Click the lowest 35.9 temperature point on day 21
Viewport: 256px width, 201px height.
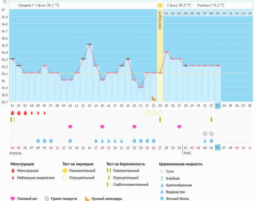pos(141,87)
